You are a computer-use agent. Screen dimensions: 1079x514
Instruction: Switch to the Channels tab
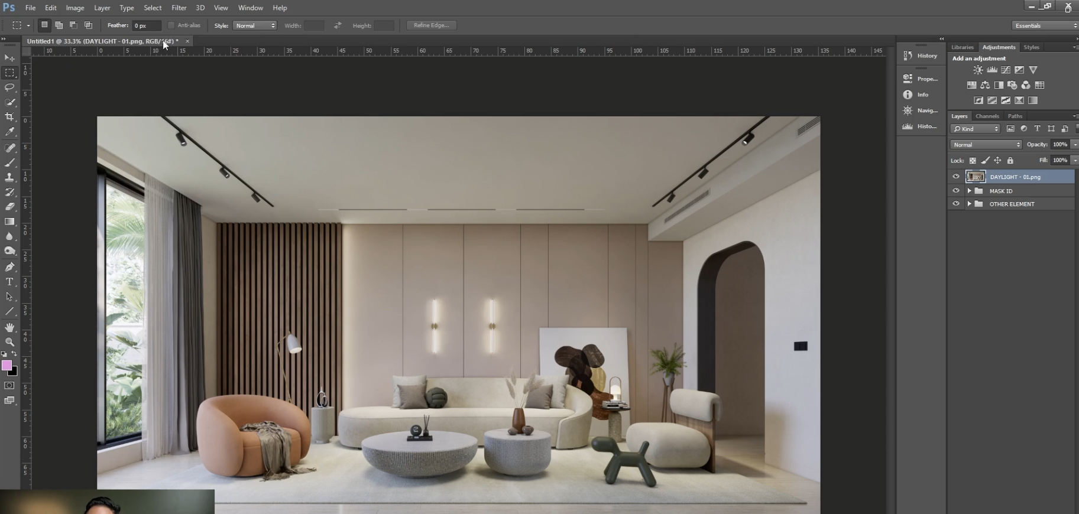click(x=987, y=116)
